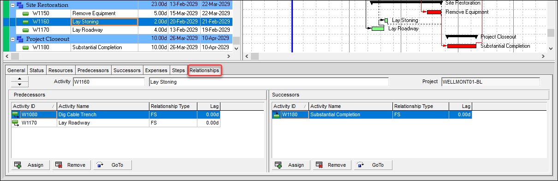Sort successors by Lag column
Image resolution: width=558 pixels, height=181 pixels.
460,106
